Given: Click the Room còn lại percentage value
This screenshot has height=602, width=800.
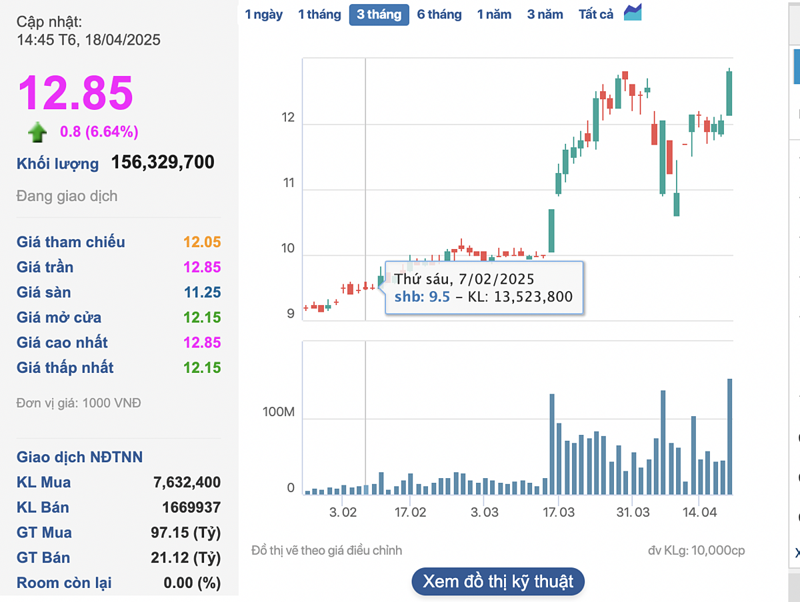Looking at the screenshot, I should [x=192, y=583].
